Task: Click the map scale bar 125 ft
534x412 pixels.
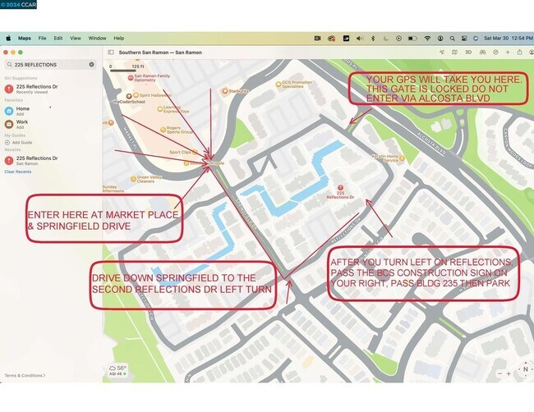Action: pos(127,68)
